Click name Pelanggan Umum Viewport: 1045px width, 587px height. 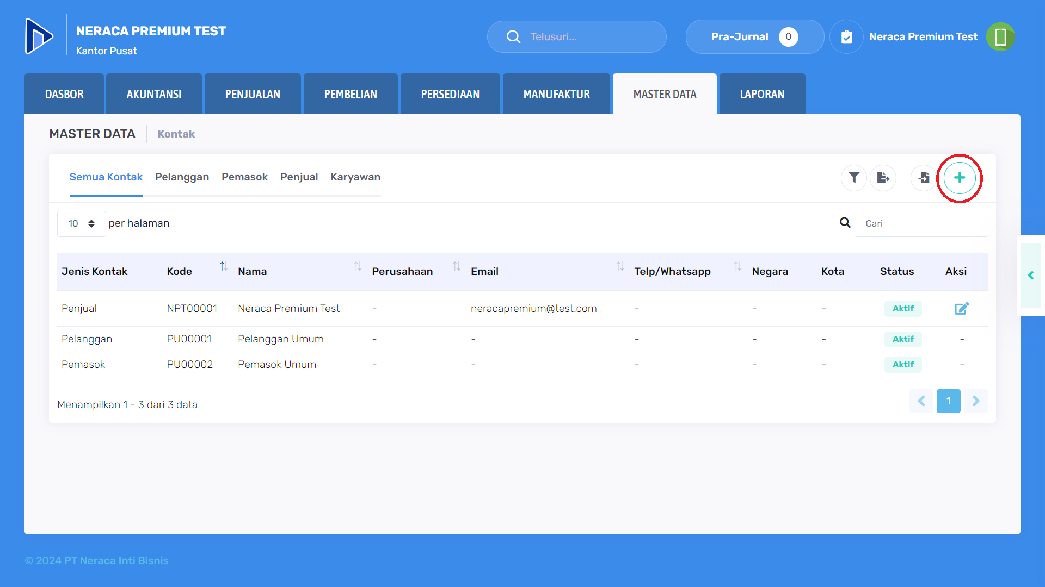(281, 339)
